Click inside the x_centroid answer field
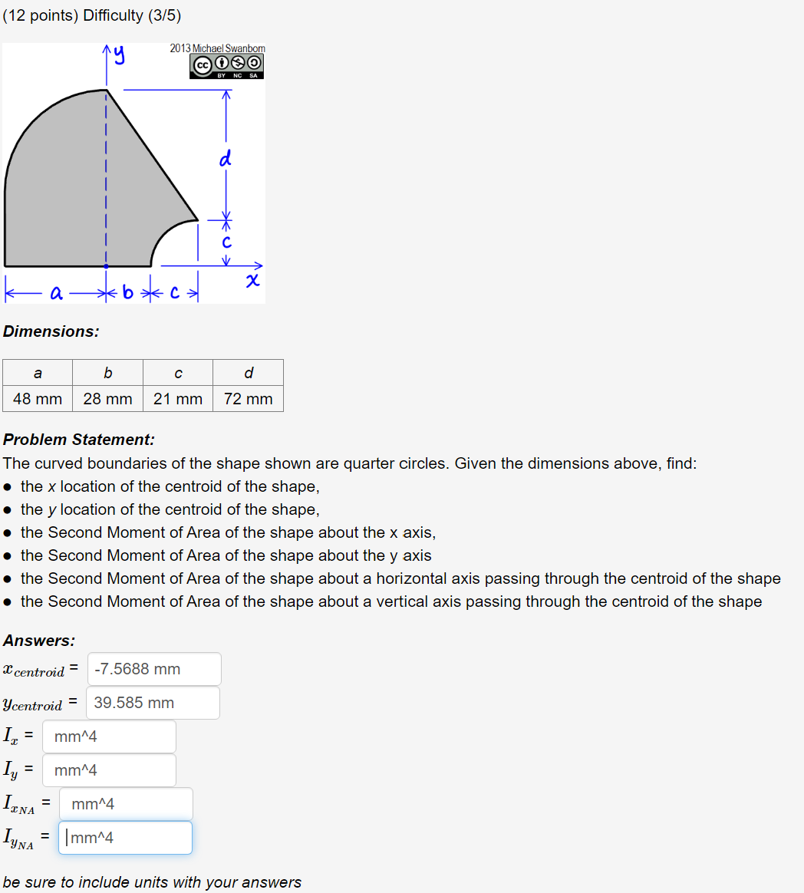 [153, 668]
